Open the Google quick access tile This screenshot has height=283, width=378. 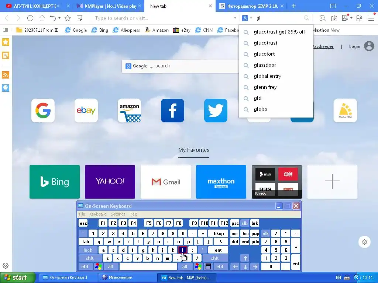point(43,111)
